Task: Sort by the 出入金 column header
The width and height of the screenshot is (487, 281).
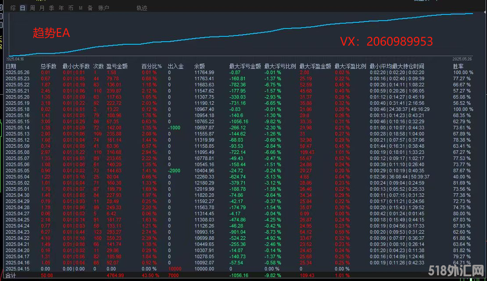Action: pyautogui.click(x=175, y=67)
